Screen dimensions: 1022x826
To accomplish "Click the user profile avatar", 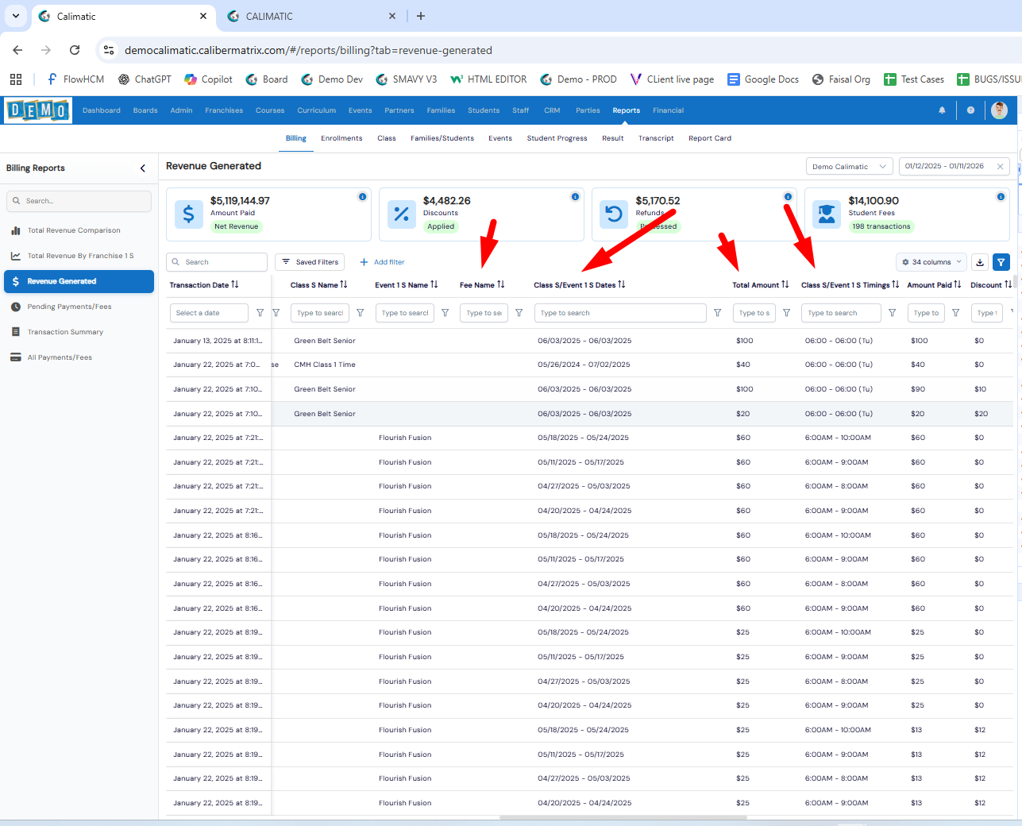I will pyautogui.click(x=999, y=110).
